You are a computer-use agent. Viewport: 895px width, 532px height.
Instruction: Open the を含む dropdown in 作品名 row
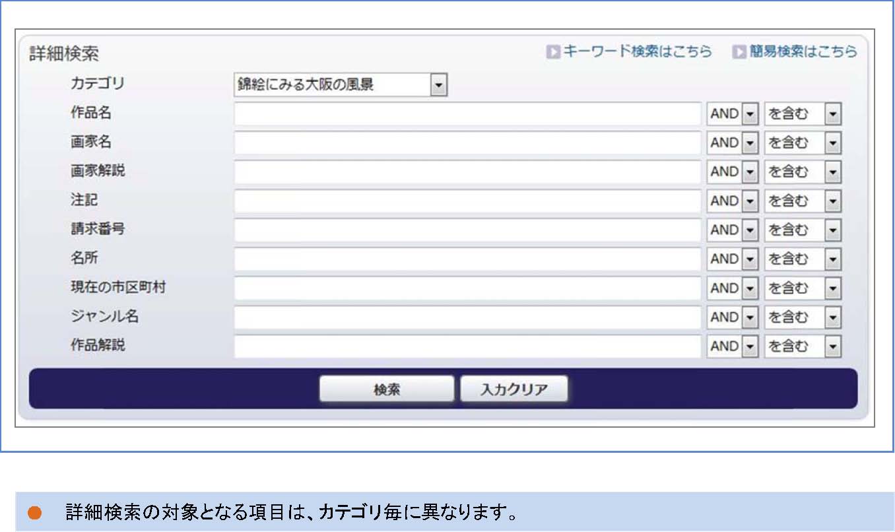(x=803, y=114)
